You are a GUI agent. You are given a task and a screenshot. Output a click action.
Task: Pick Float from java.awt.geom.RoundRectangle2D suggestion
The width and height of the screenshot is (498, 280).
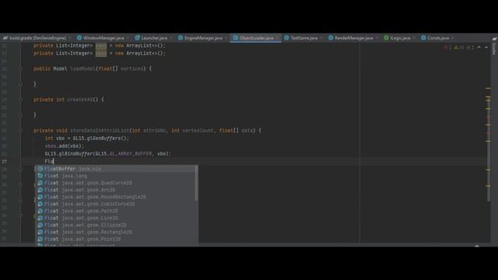[x=116, y=197]
